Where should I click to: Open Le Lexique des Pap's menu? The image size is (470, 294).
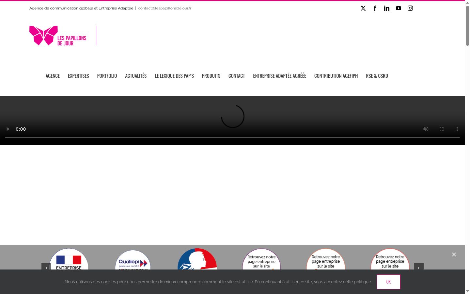[x=174, y=76]
